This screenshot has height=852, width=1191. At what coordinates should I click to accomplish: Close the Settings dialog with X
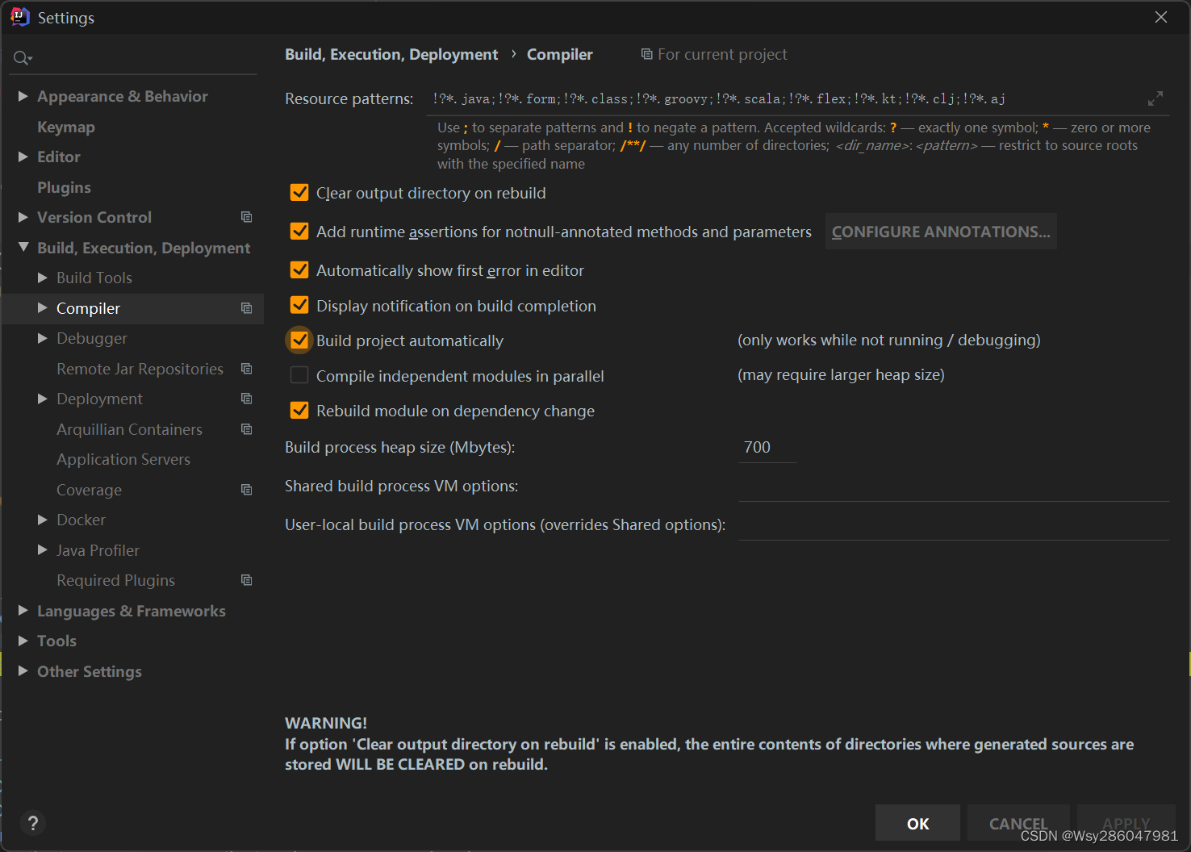[1161, 17]
